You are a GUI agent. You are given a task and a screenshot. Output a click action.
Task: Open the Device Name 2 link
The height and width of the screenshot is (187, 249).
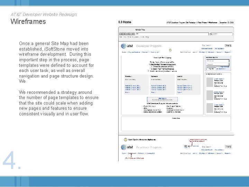(x=219, y=92)
